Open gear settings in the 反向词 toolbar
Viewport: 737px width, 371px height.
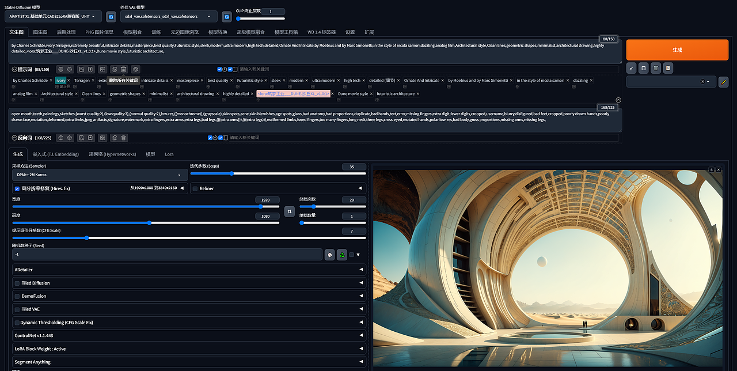(69, 138)
